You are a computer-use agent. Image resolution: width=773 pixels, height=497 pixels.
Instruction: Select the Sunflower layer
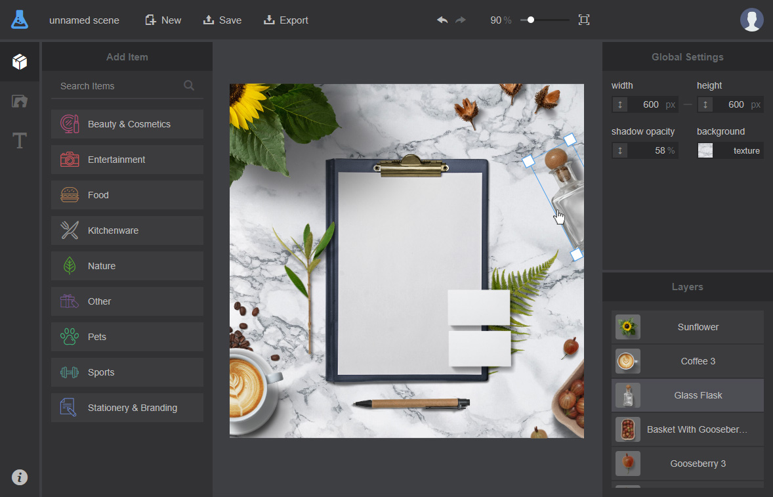click(687, 327)
